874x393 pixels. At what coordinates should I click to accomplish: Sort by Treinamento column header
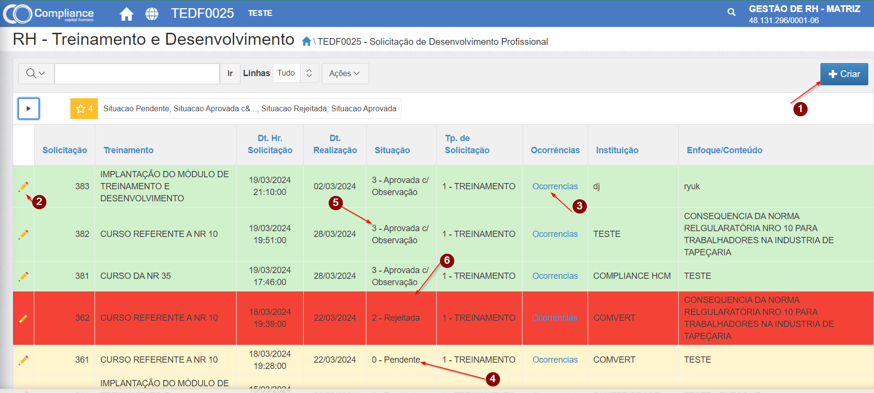click(x=128, y=150)
